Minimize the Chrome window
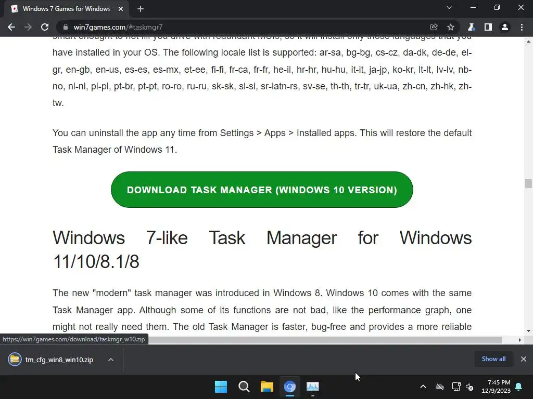 [x=473, y=7]
